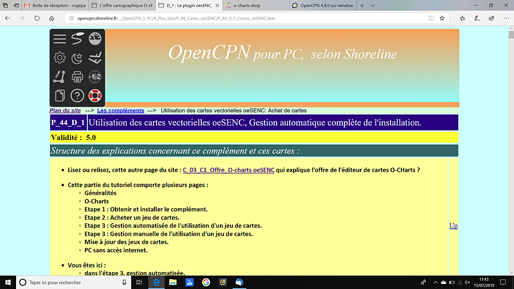Share this page with the share icon
The width and height of the screenshot is (514, 289).
point(491,19)
